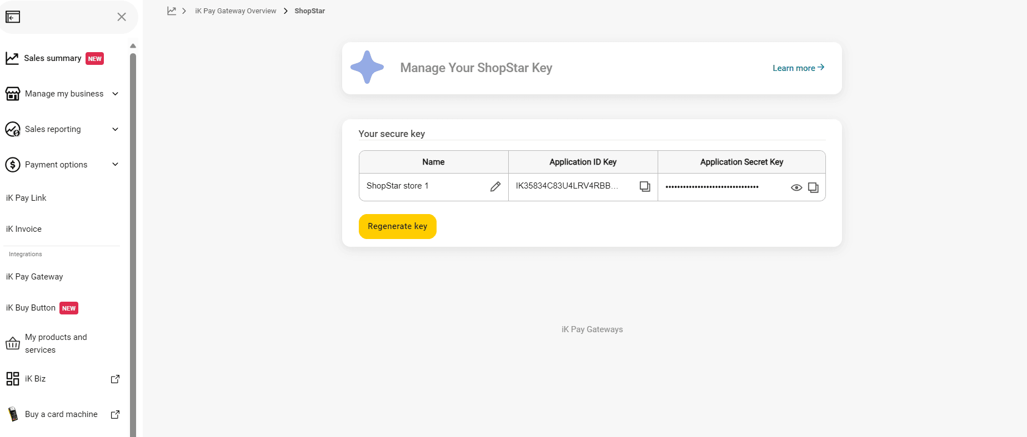Image resolution: width=1027 pixels, height=437 pixels.
Task: Follow the Learn more link
Action: [798, 68]
